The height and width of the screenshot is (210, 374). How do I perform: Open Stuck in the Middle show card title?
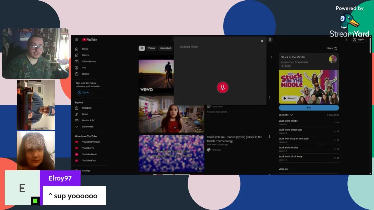coord(293,57)
